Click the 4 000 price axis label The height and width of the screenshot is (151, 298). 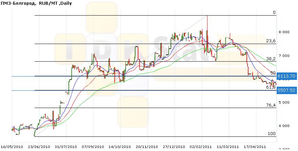(284, 126)
